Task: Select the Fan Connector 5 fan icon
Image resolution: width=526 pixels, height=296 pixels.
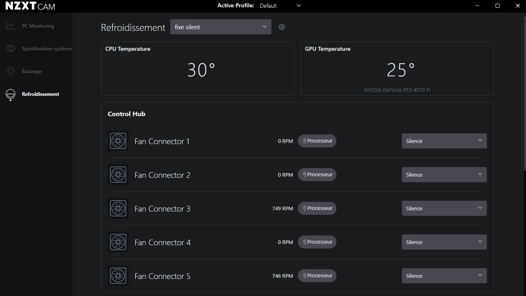Action: [x=118, y=276]
